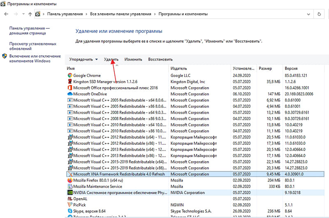Select Mozilla Maintenance Service entry
329x218 pixels.
pos(97,186)
